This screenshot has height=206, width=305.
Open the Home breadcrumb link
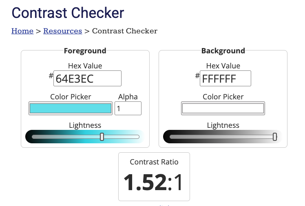click(x=22, y=31)
